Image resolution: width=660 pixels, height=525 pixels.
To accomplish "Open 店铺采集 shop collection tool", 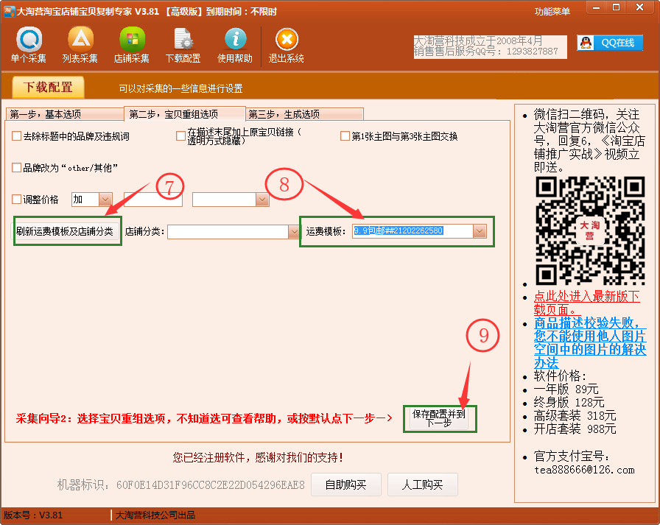I will (x=131, y=45).
